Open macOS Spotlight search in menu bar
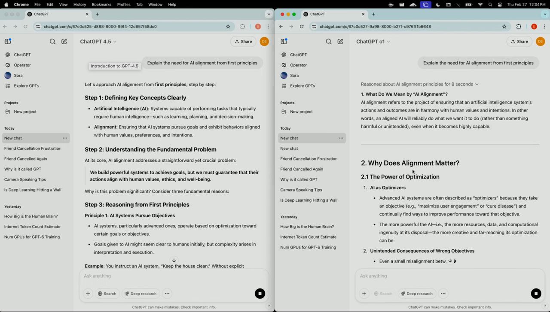This screenshot has width=550, height=312. point(490,4)
